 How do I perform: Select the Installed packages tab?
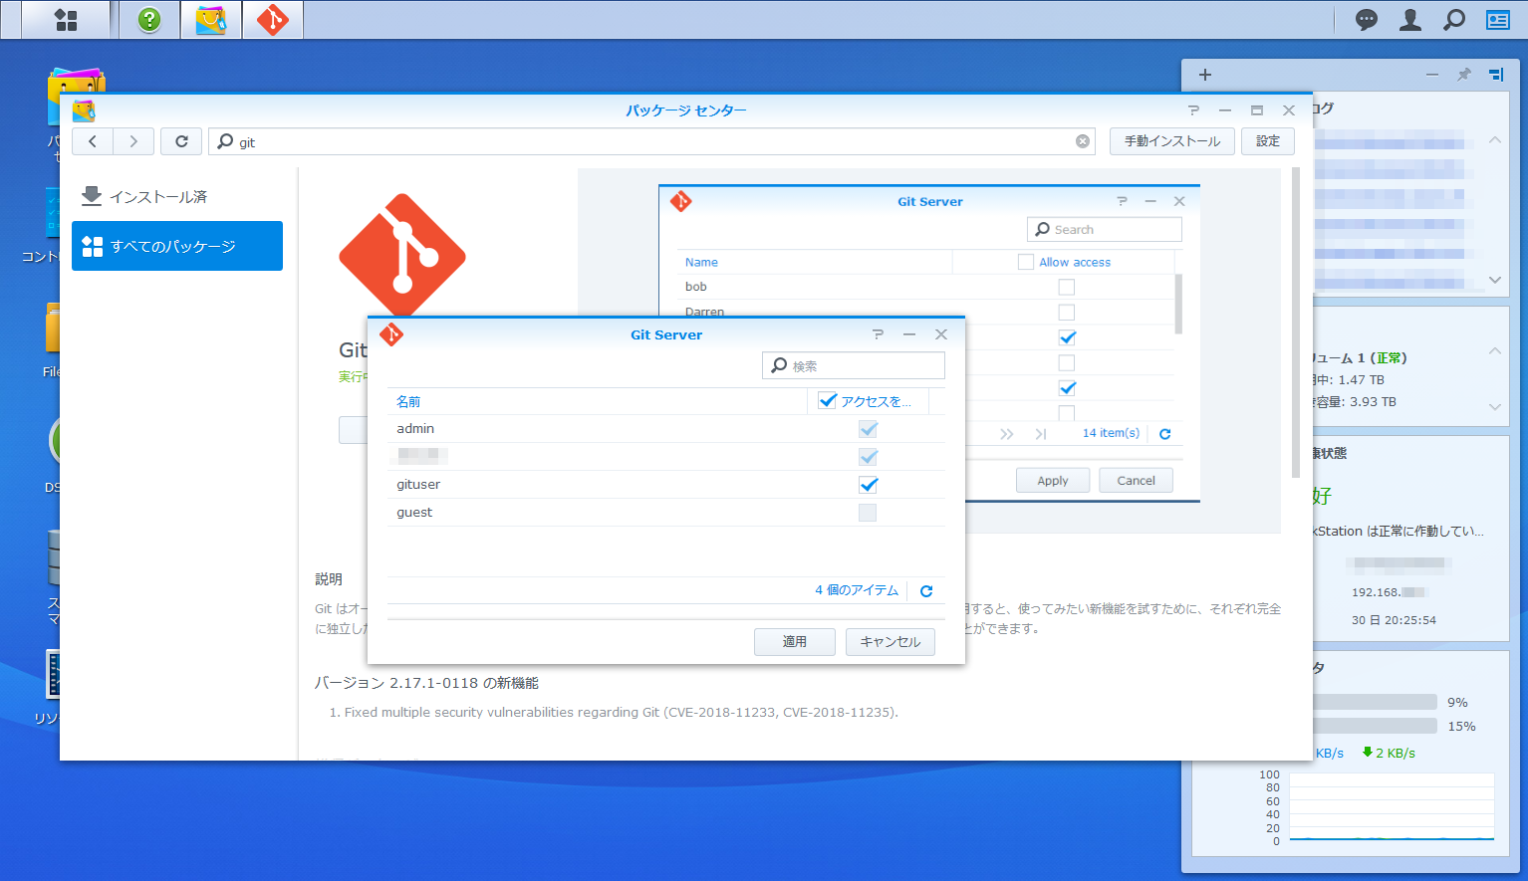[x=177, y=197]
